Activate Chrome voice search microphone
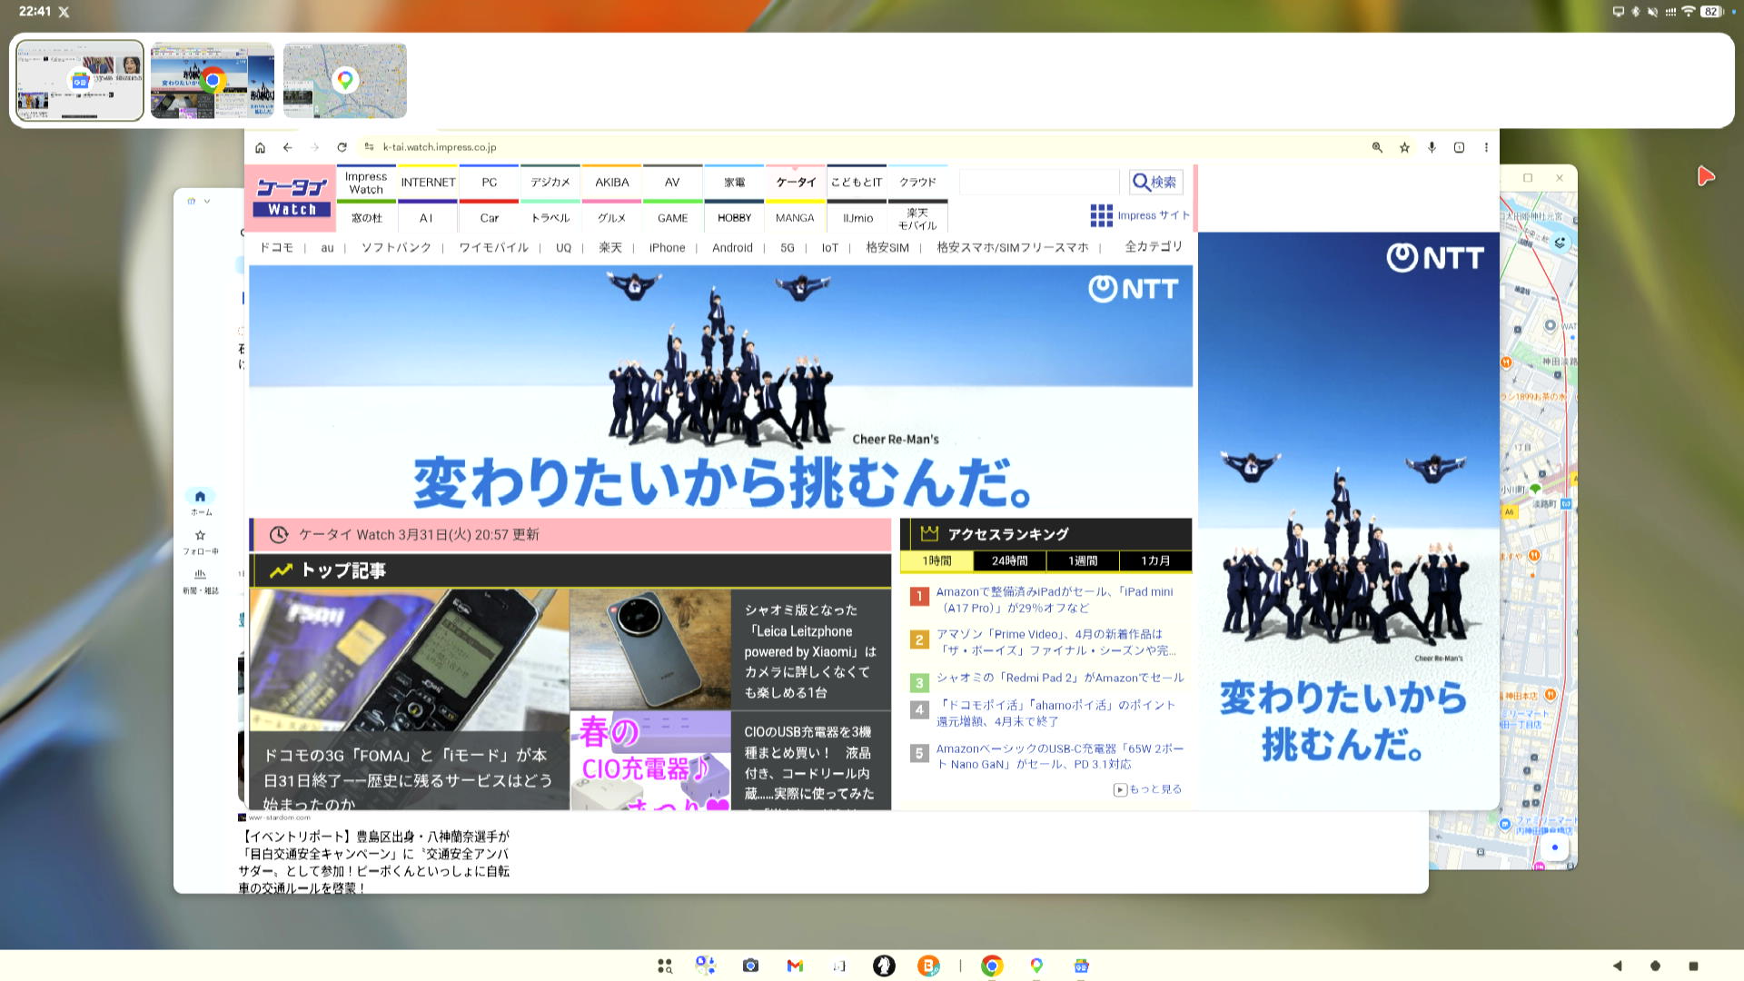 (x=1432, y=147)
